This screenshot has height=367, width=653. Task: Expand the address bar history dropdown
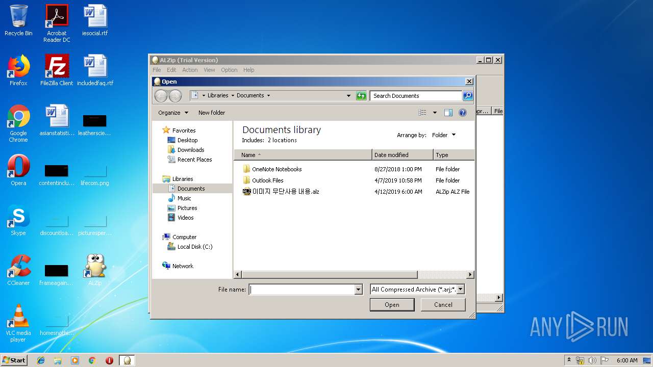coord(348,95)
